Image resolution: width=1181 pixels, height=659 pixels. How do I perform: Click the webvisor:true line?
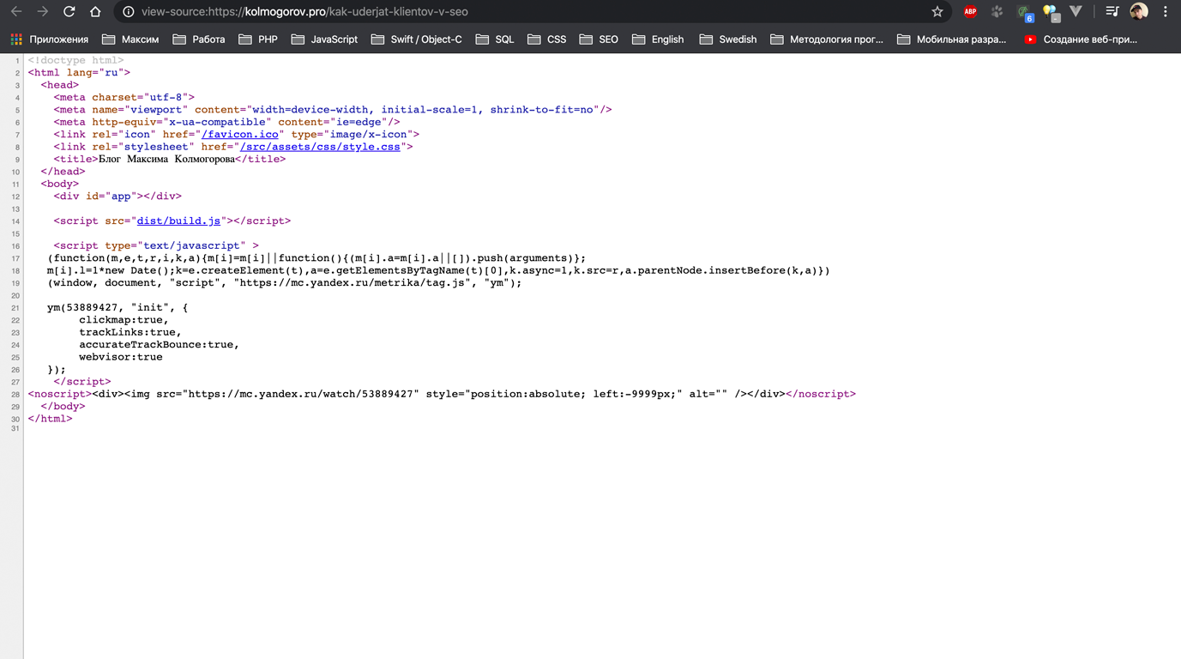(120, 357)
